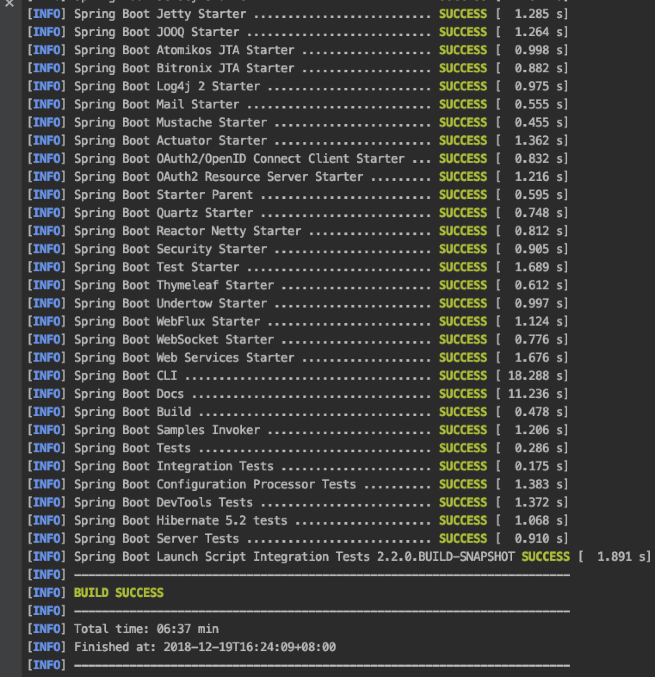The height and width of the screenshot is (677, 655).
Task: Click 'Spring Boot Thymeleaf Starter' text
Action: 174,285
